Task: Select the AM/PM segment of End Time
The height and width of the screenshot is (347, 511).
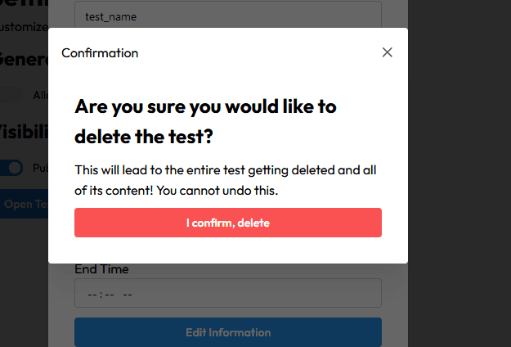Action: click(x=128, y=294)
